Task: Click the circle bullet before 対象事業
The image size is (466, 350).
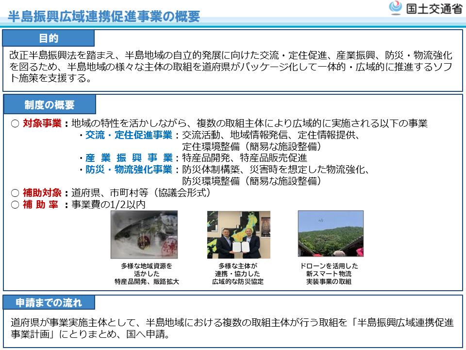Action: click(15, 123)
